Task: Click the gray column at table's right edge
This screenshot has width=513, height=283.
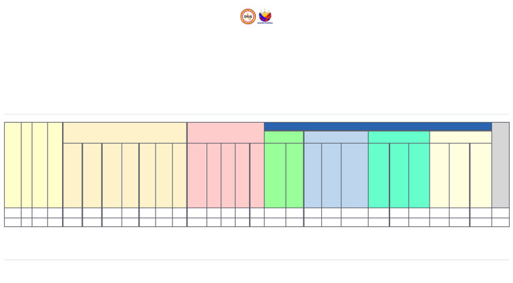Action: click(x=500, y=165)
